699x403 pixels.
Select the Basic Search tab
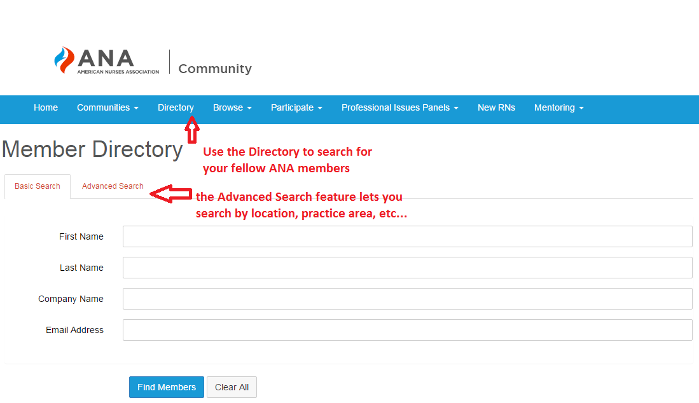click(x=38, y=186)
